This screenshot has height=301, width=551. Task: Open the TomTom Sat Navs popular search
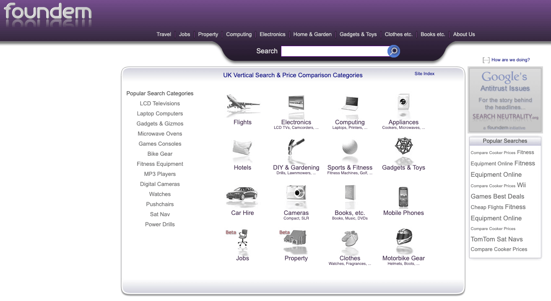[x=496, y=239]
